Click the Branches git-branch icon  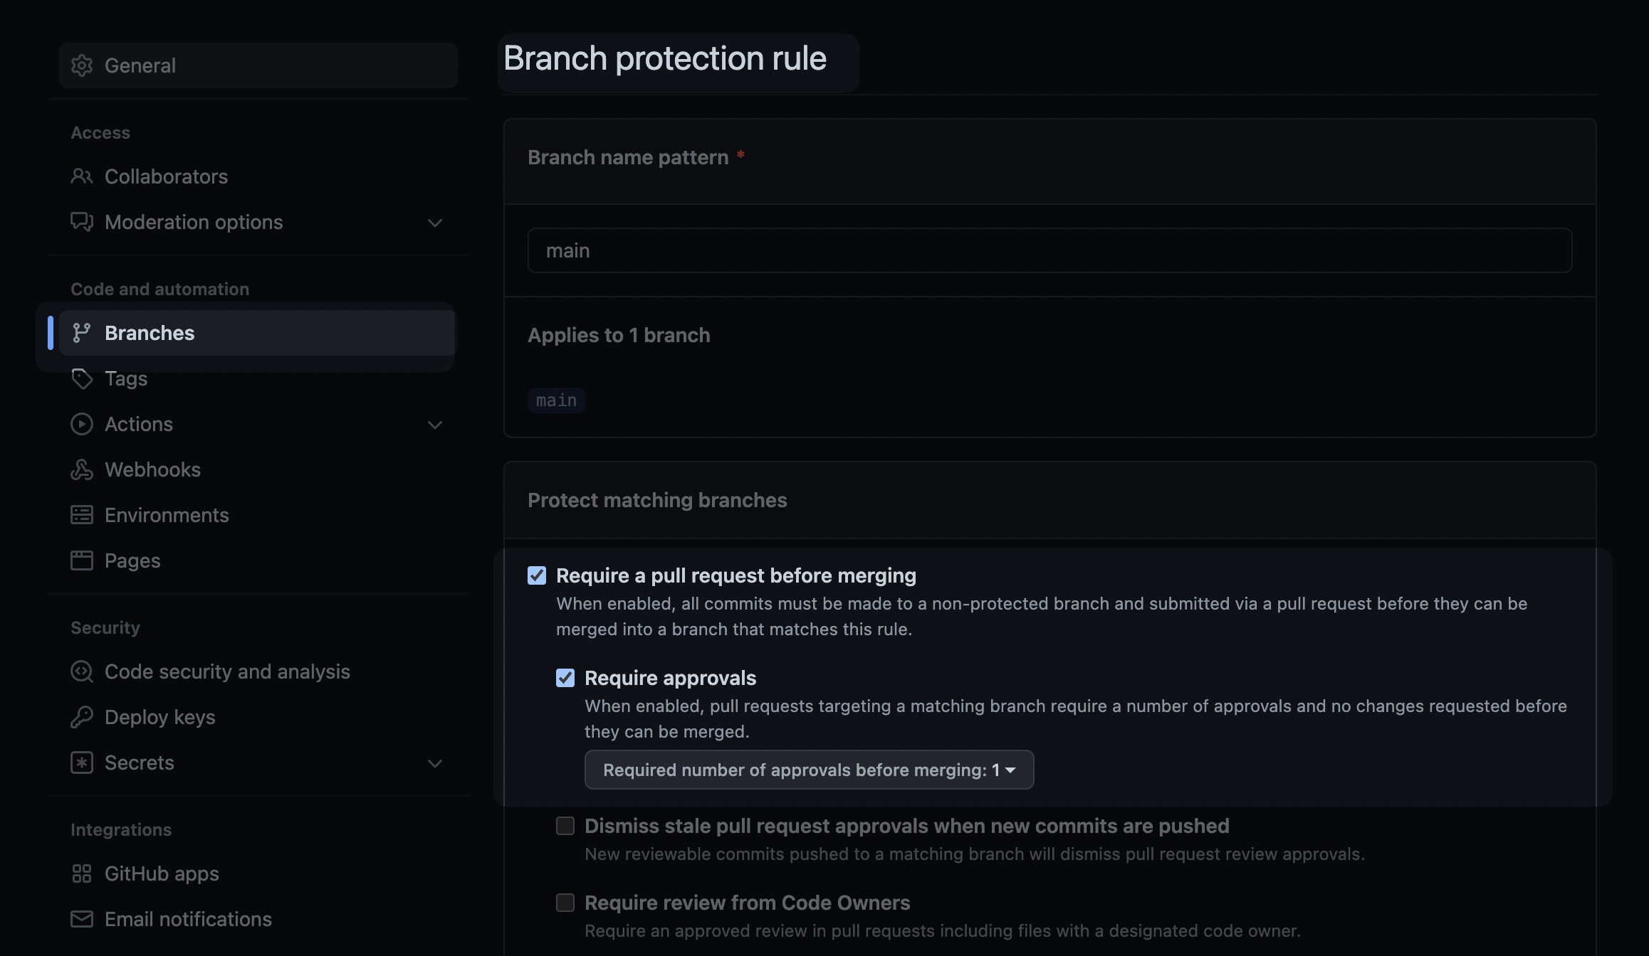click(82, 333)
